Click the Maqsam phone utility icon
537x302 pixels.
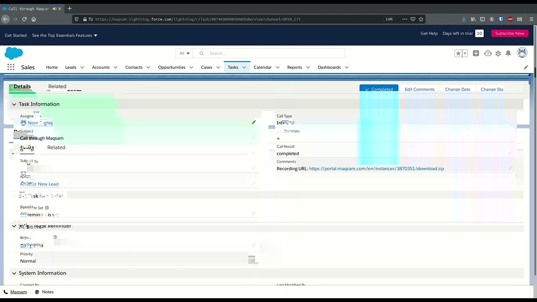click(x=6, y=292)
